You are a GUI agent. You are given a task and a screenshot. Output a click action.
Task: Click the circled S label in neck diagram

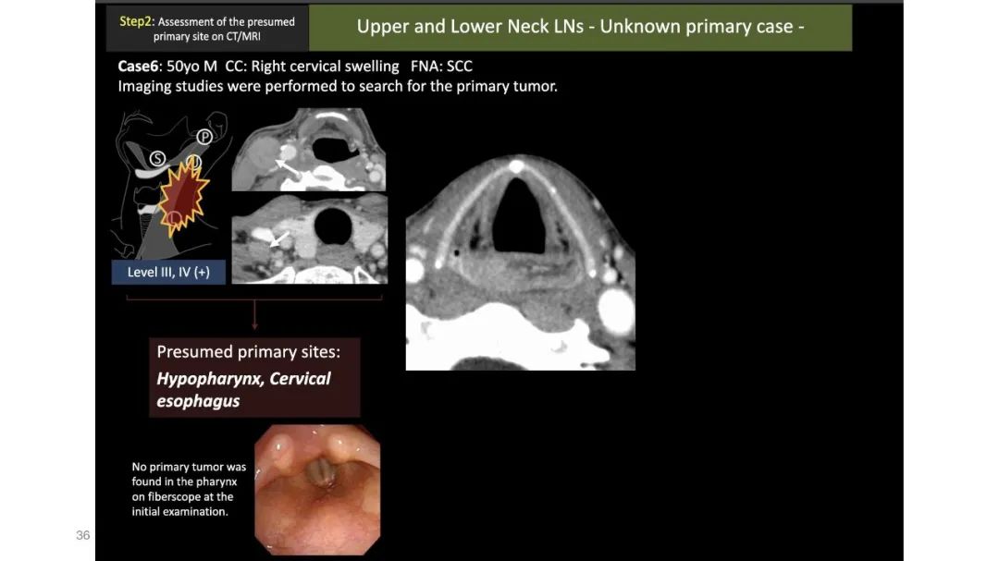pyautogui.click(x=157, y=159)
